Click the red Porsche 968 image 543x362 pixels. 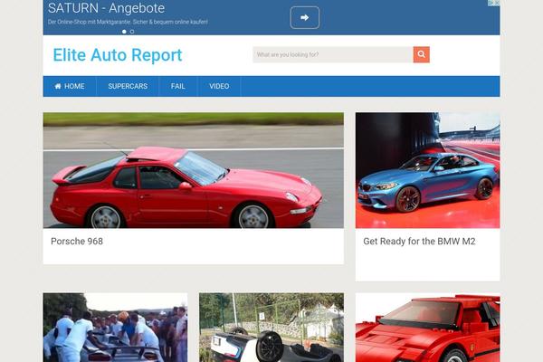194,170
